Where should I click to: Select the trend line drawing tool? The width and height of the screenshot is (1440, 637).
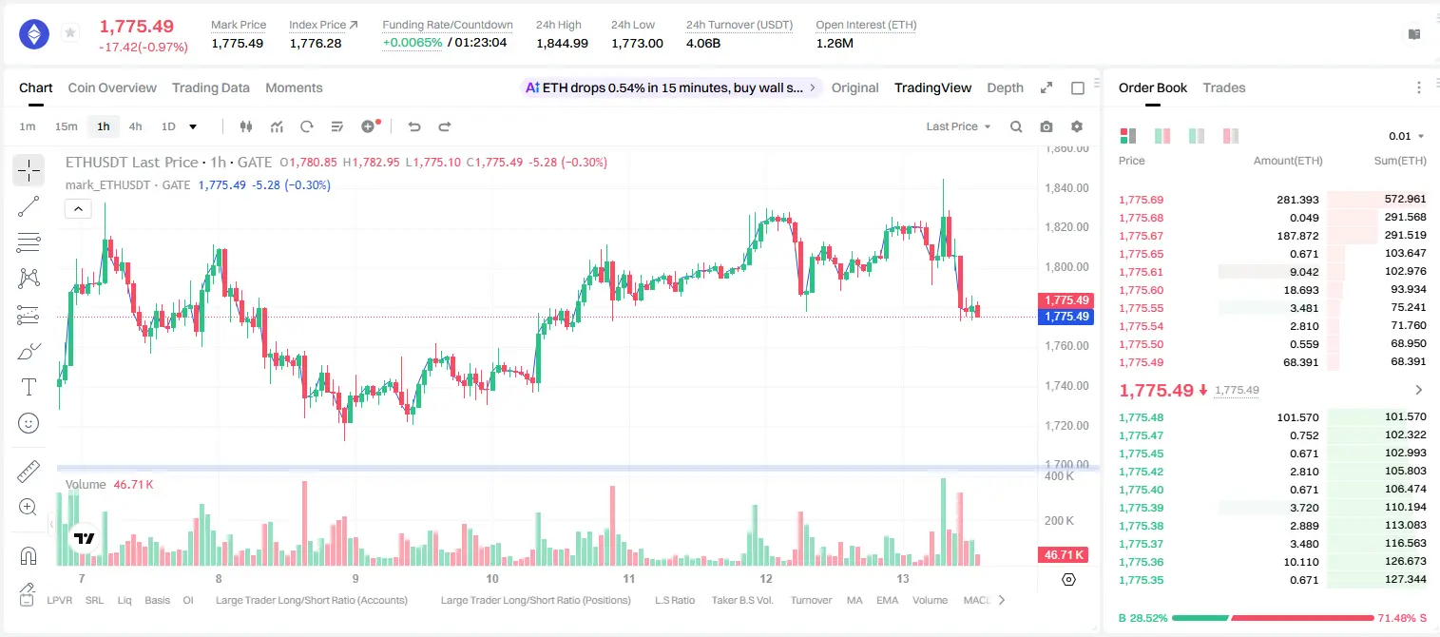[29, 206]
